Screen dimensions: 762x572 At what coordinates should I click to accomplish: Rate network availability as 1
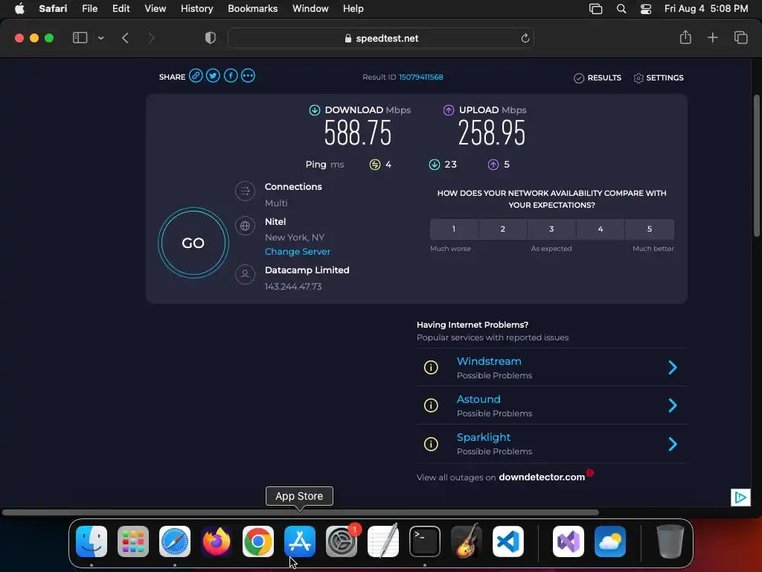tap(454, 229)
